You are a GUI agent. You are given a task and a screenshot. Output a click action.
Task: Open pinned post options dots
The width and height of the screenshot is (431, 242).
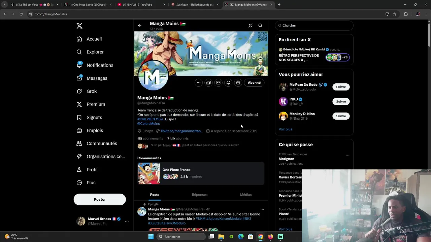(x=262, y=209)
